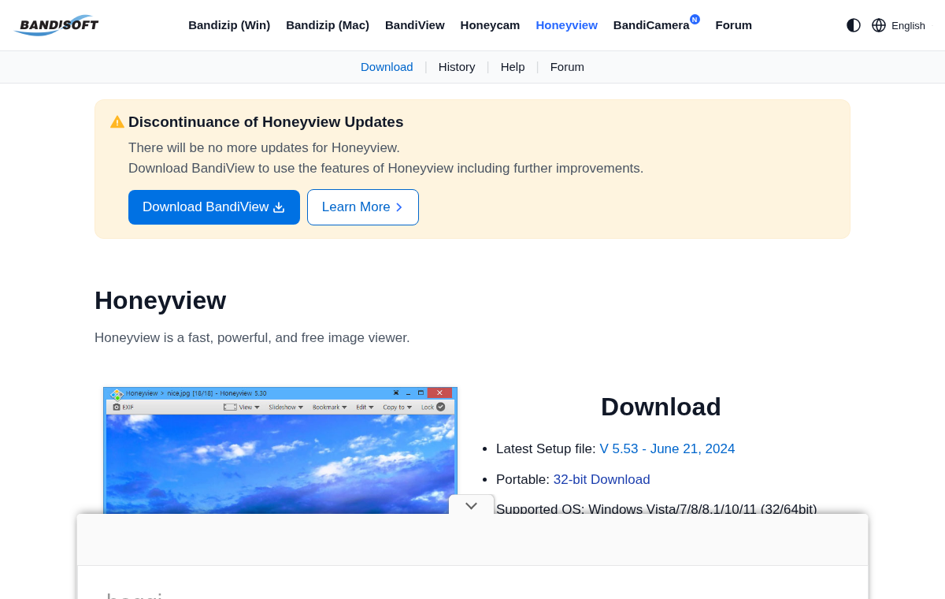Open Bandizip (Mac) menu item

pyautogui.click(x=328, y=25)
